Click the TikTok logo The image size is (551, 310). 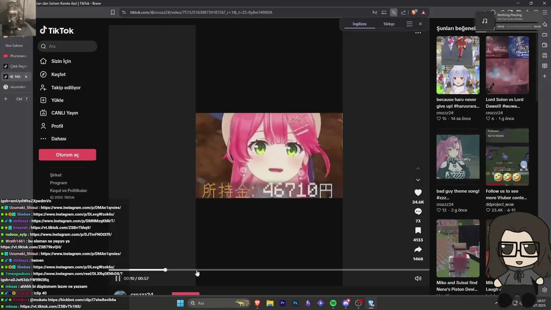click(57, 31)
